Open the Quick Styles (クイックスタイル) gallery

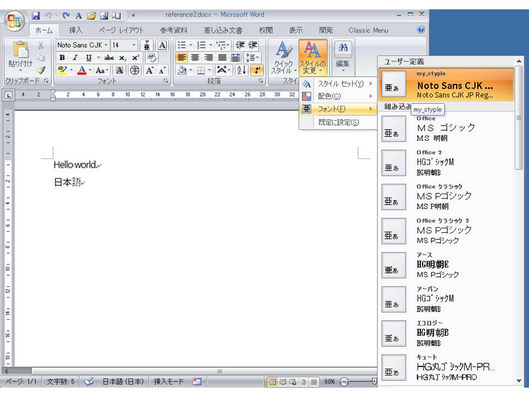pyautogui.click(x=284, y=58)
